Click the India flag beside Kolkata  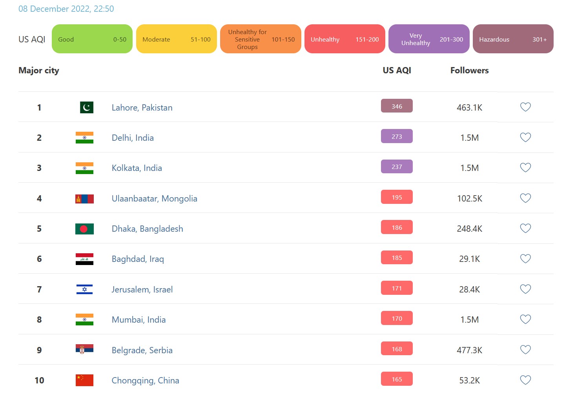[84, 168]
